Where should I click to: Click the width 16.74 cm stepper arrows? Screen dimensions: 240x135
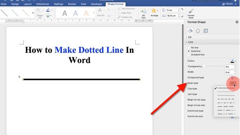178,16
